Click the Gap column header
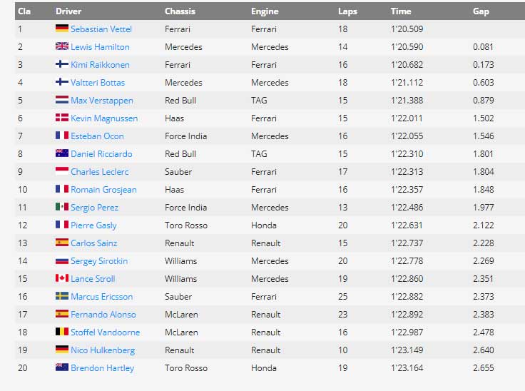Image resolution: width=525 pixels, height=391 pixels. 481,11
